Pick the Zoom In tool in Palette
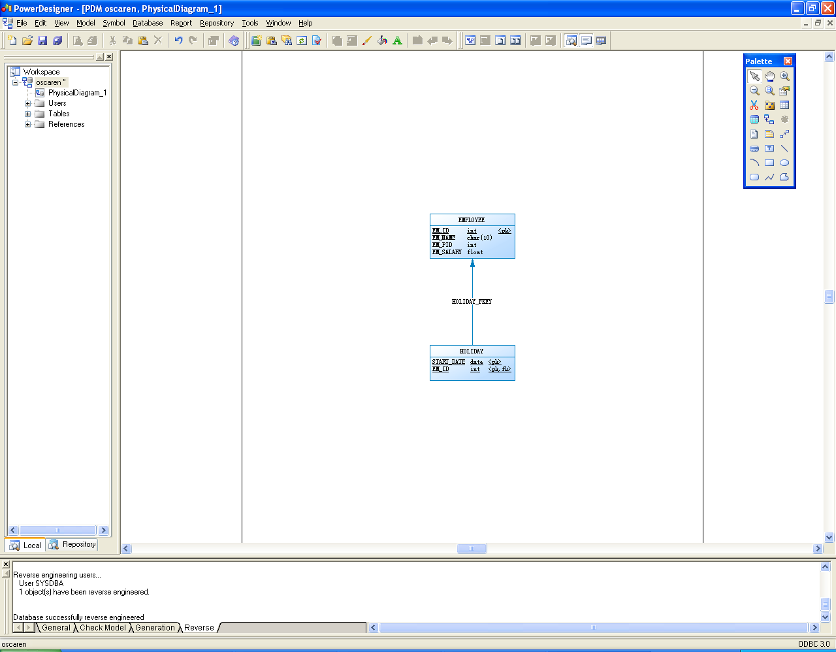The image size is (836, 652). (784, 76)
